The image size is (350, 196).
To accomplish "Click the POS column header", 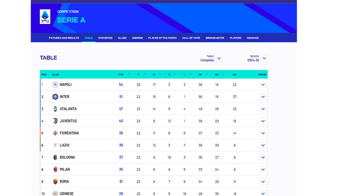I will 44,74.
